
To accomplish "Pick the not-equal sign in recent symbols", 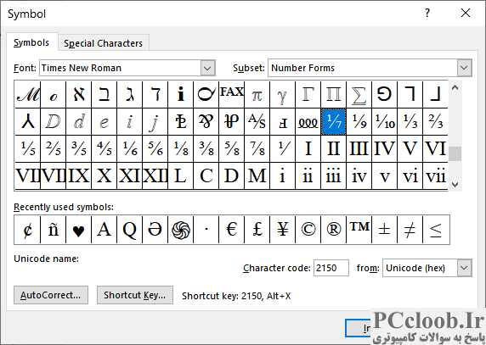I will point(410,230).
